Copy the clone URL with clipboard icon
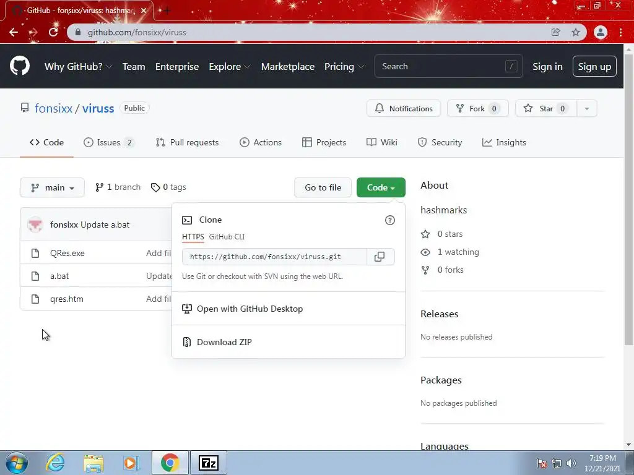This screenshot has width=634, height=475. pos(380,257)
